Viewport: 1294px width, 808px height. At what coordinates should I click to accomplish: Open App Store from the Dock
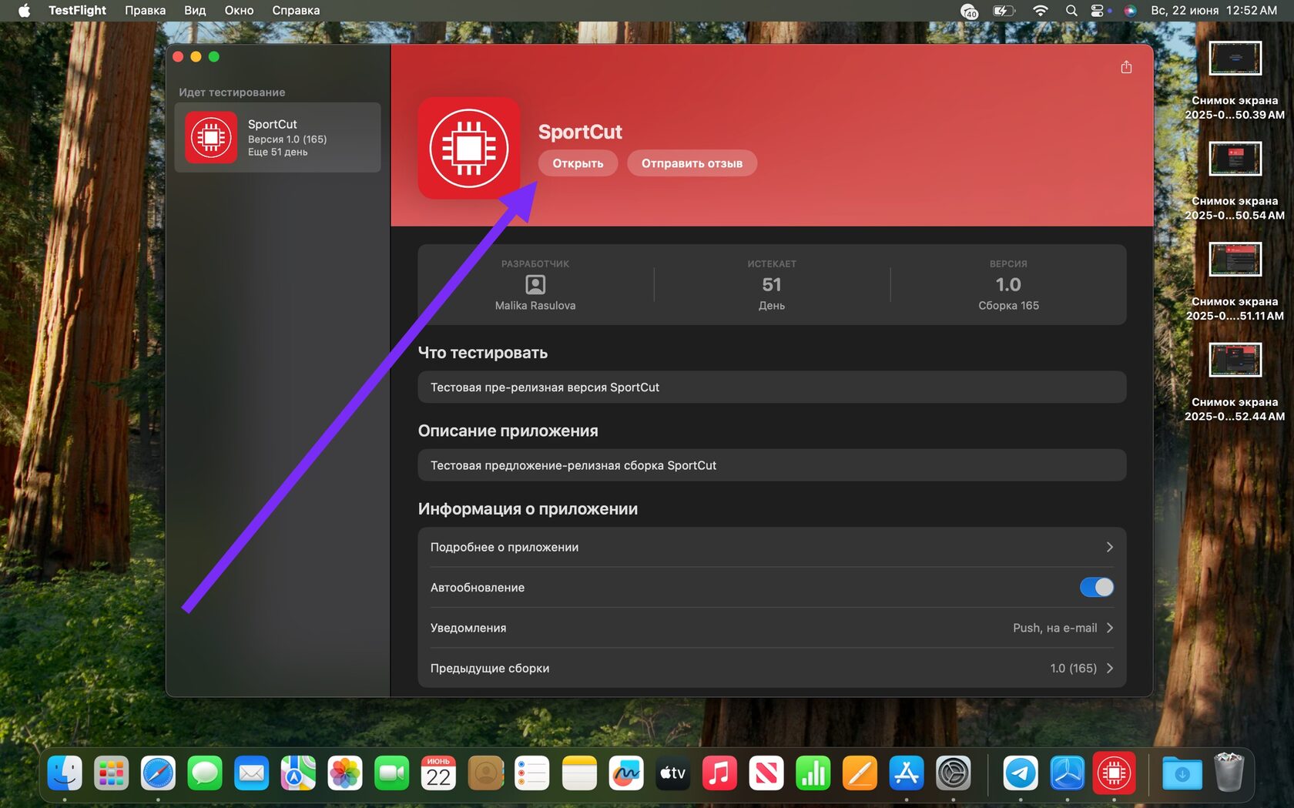tap(906, 773)
